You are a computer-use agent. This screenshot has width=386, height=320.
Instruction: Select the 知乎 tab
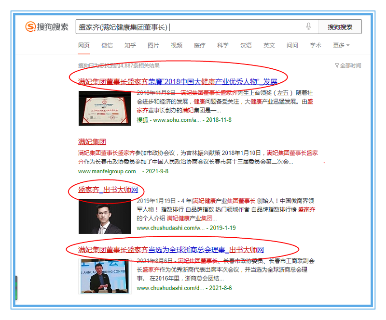click(x=130, y=45)
